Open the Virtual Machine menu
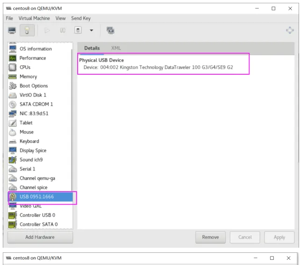300x265 pixels. 34,18
